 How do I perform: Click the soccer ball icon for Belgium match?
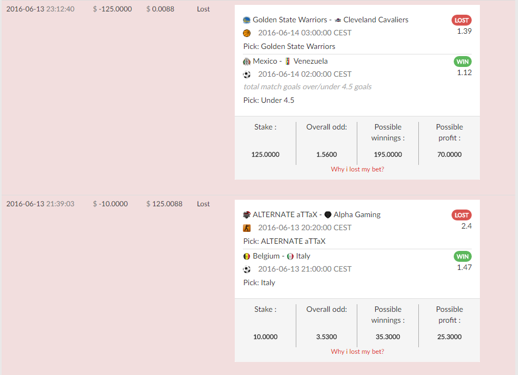(x=247, y=269)
